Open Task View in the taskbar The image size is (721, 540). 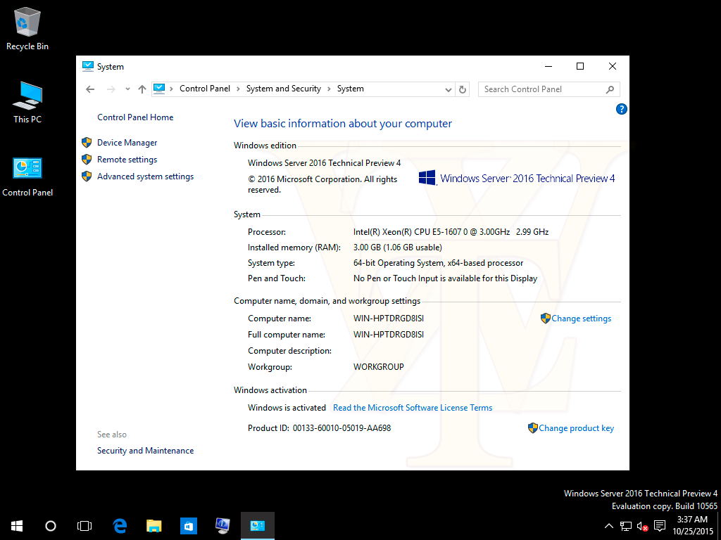(84, 526)
